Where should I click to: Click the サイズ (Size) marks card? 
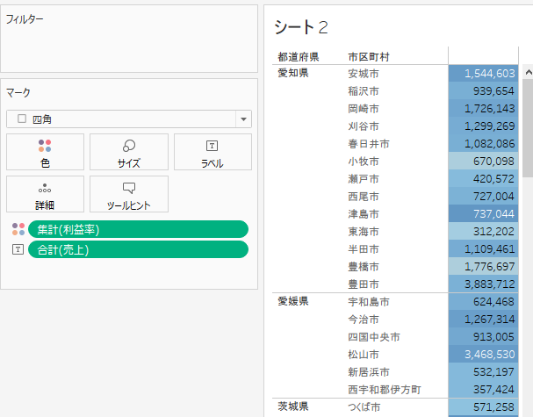click(129, 152)
